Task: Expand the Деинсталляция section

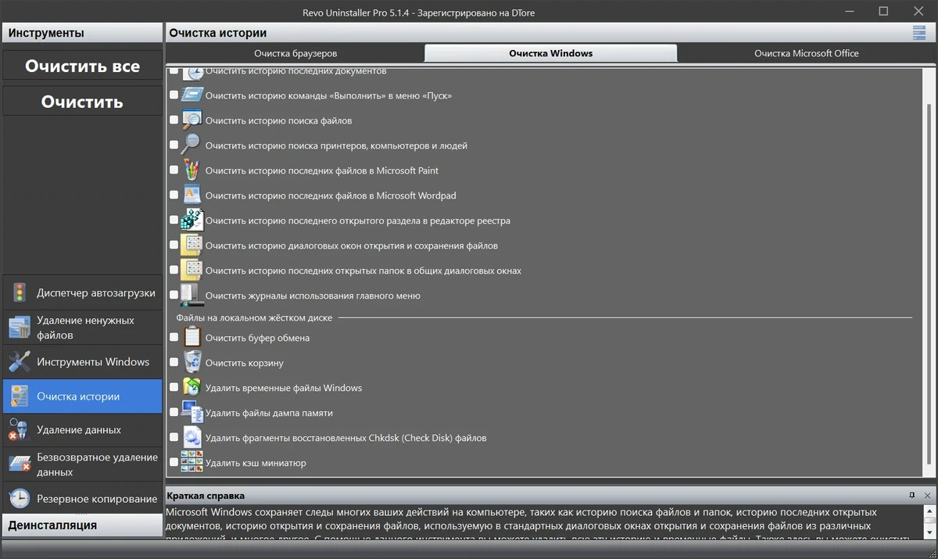Action: [82, 525]
